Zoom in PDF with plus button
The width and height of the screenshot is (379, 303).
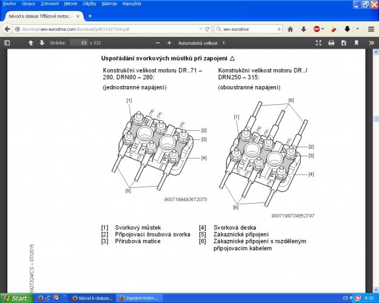coord(169,43)
